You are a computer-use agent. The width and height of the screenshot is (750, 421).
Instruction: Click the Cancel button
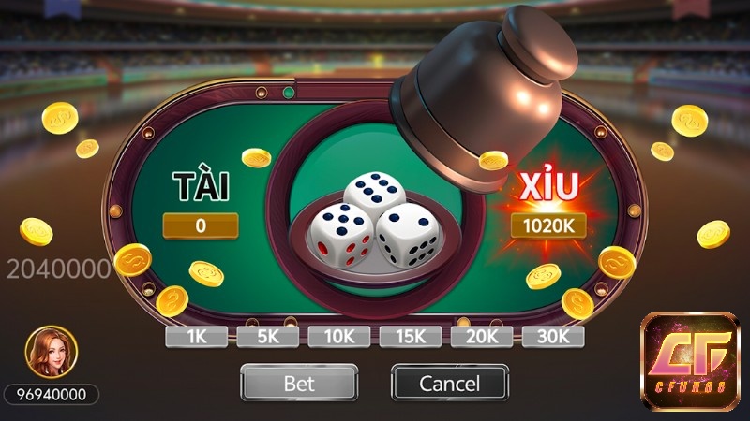(x=450, y=383)
